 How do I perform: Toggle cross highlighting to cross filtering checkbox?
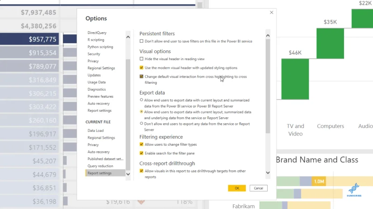pyautogui.click(x=142, y=76)
